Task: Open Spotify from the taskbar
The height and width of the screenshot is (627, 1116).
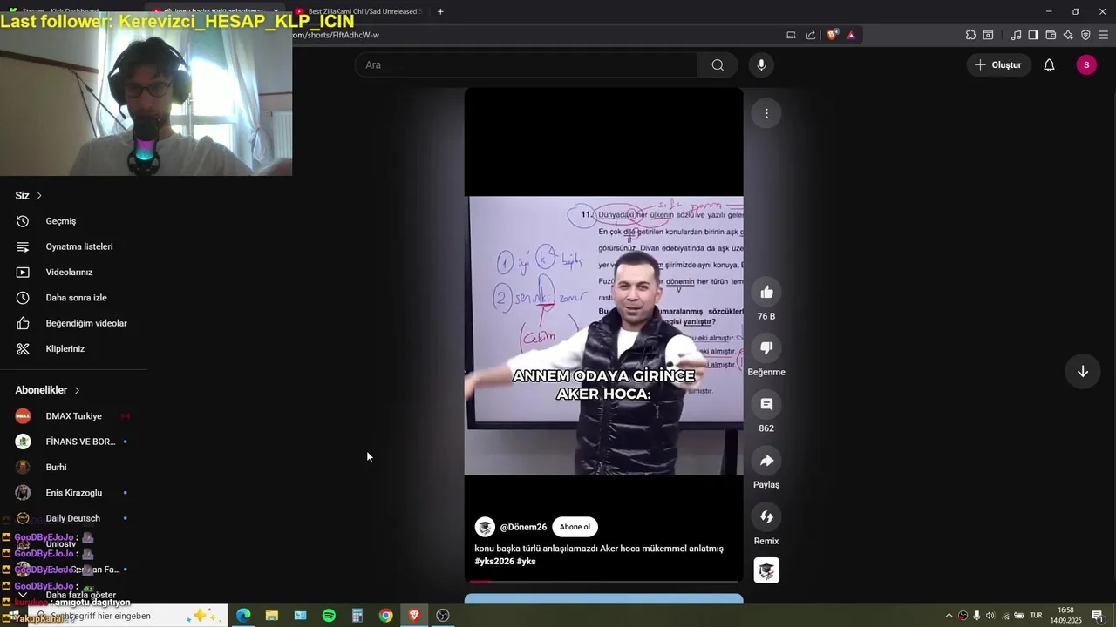Action: coord(329,616)
